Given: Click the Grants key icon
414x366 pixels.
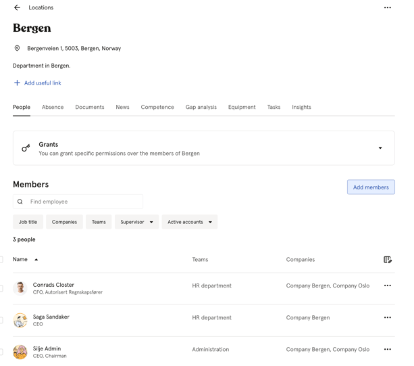Looking at the screenshot, I should coord(26,148).
